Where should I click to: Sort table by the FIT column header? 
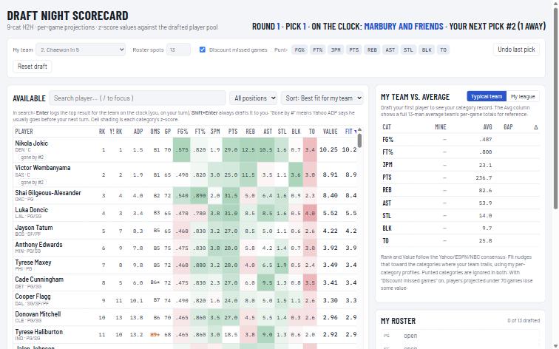(350, 132)
